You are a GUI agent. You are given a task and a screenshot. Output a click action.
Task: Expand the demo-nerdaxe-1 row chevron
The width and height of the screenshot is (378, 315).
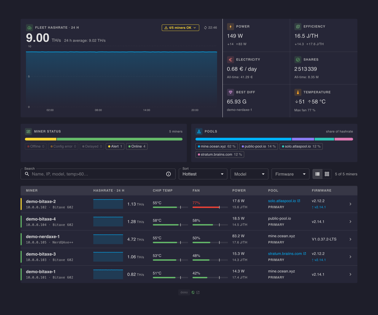pos(350,239)
